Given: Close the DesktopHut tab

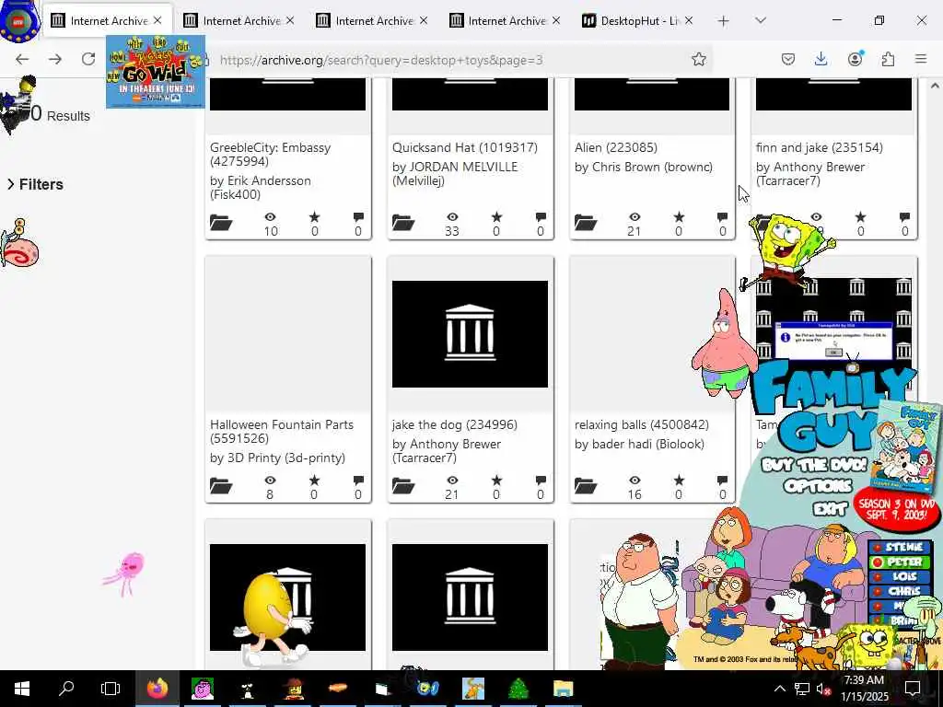Looking at the screenshot, I should click(689, 20).
